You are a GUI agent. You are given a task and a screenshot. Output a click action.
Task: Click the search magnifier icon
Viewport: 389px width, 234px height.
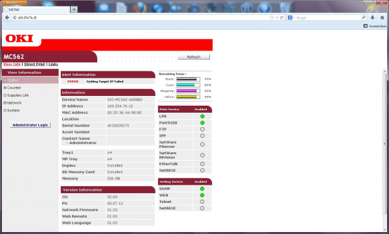(363, 18)
